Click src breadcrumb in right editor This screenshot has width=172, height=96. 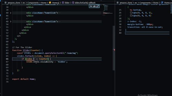point(136,3)
